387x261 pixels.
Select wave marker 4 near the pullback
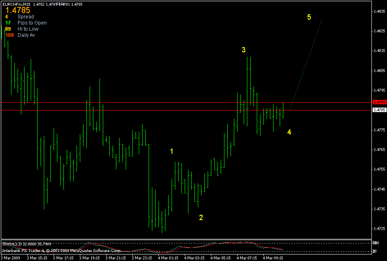pyautogui.click(x=290, y=132)
